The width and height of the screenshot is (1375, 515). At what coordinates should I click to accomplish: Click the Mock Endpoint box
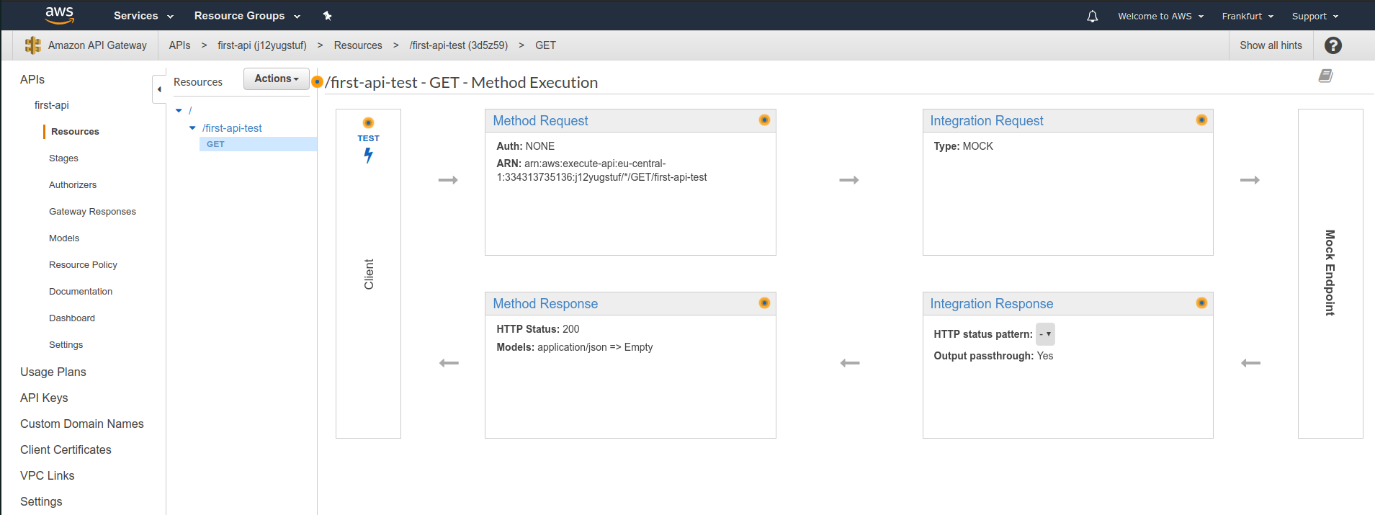(x=1330, y=273)
